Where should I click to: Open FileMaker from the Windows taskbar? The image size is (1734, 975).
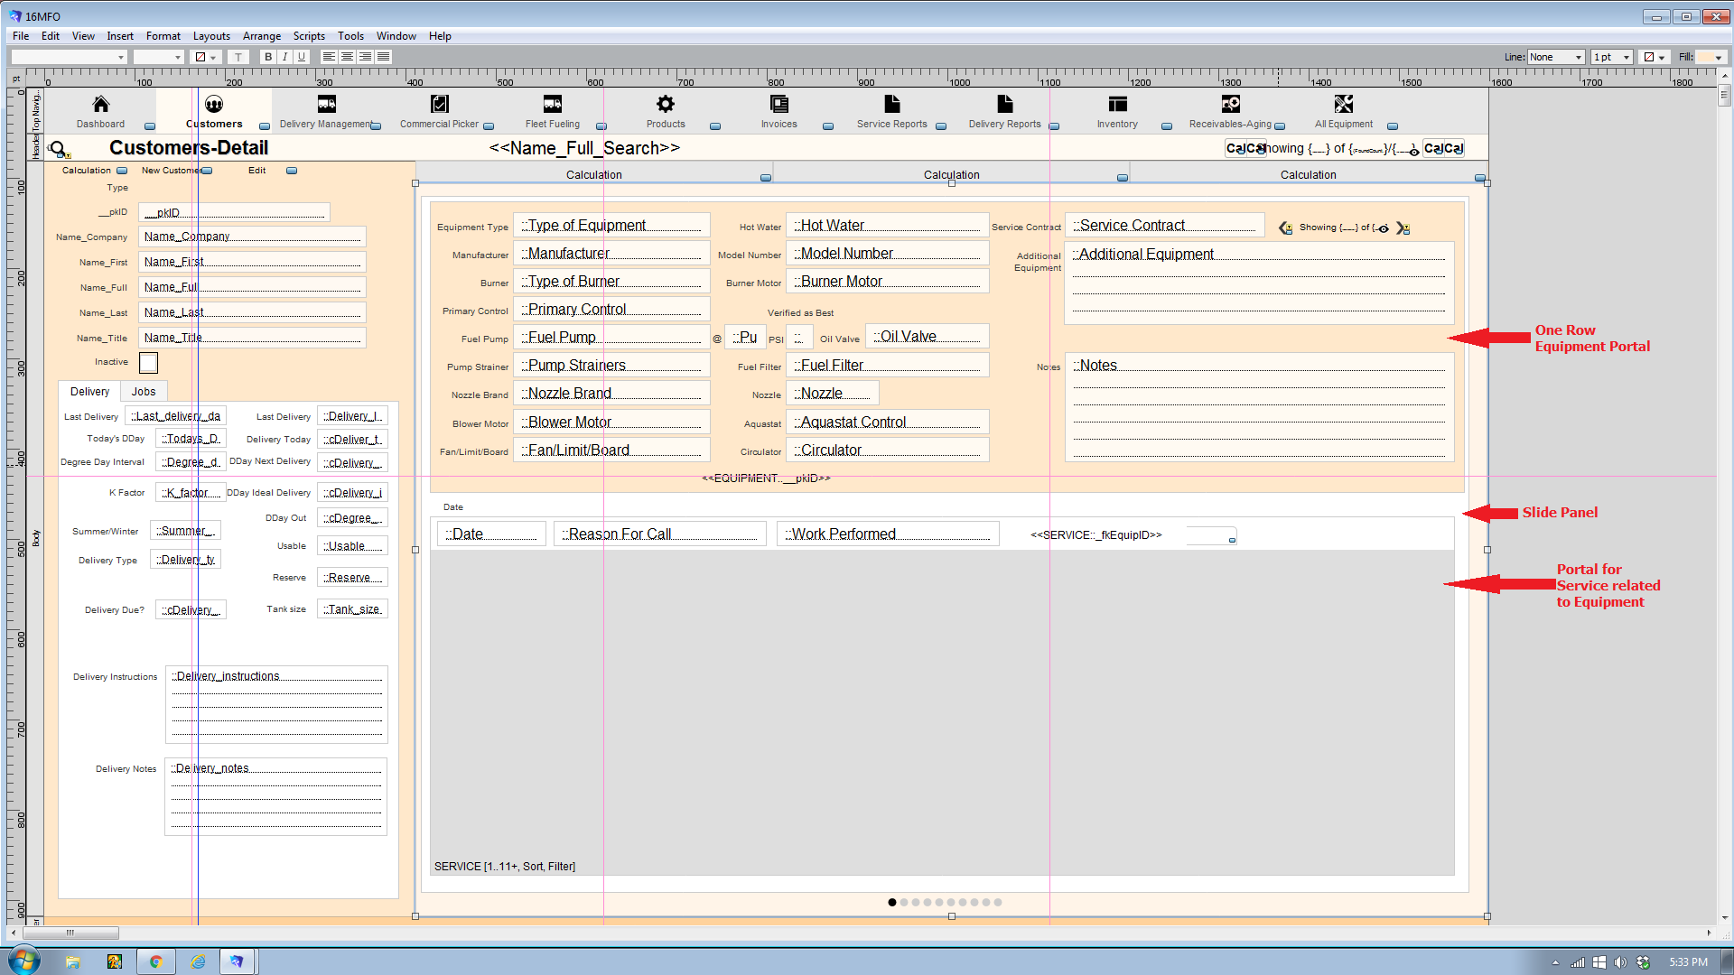pyautogui.click(x=237, y=961)
